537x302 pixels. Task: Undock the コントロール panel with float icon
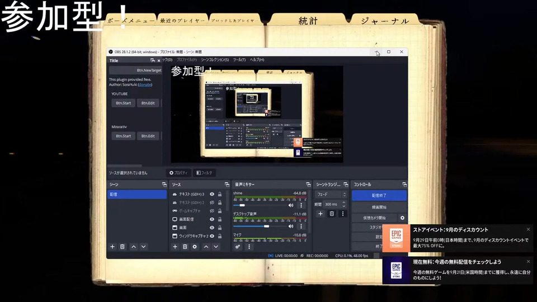point(404,185)
